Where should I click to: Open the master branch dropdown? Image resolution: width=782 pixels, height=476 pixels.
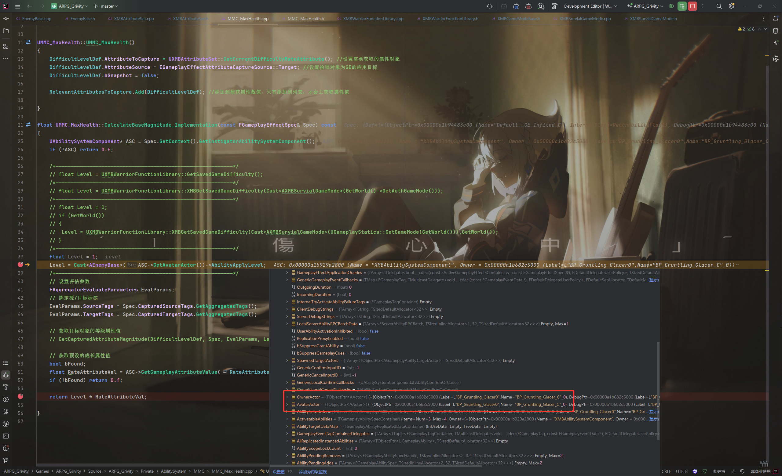106,6
